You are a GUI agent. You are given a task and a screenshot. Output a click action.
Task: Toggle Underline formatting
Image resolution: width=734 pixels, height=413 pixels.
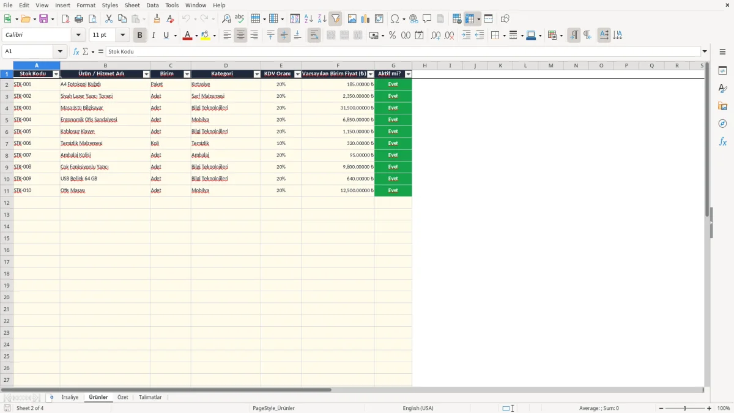[166, 35]
